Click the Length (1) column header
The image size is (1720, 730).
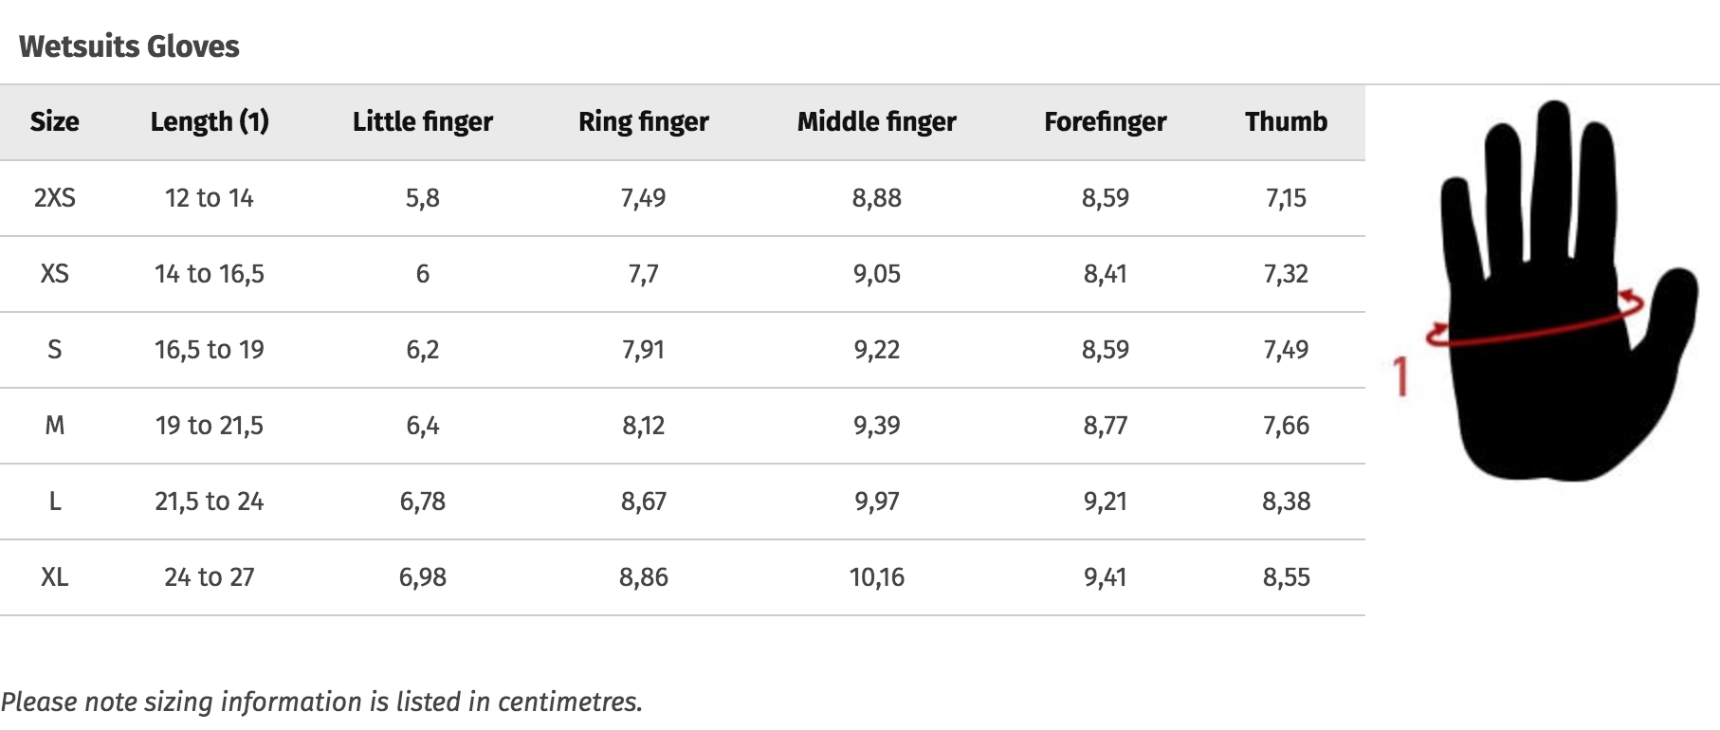[210, 122]
